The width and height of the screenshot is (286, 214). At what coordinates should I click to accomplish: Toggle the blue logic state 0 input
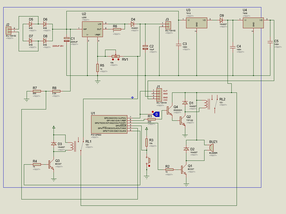pyautogui.click(x=156, y=114)
